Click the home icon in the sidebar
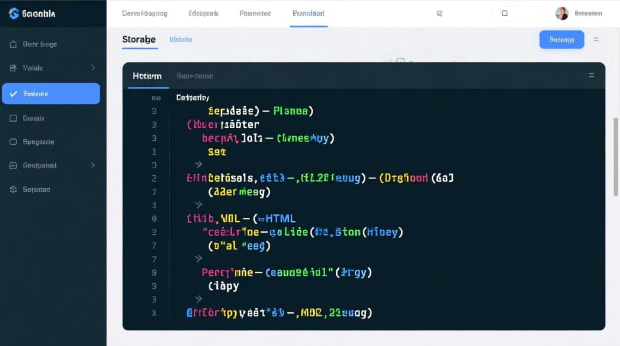 pyautogui.click(x=13, y=44)
